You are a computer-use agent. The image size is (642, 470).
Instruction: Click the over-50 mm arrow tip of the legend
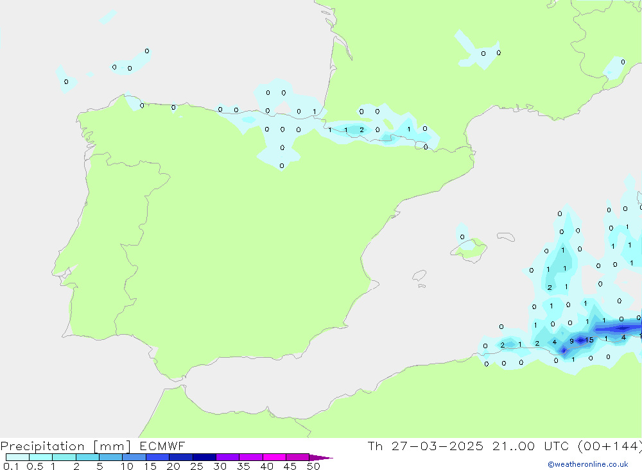[321, 458]
